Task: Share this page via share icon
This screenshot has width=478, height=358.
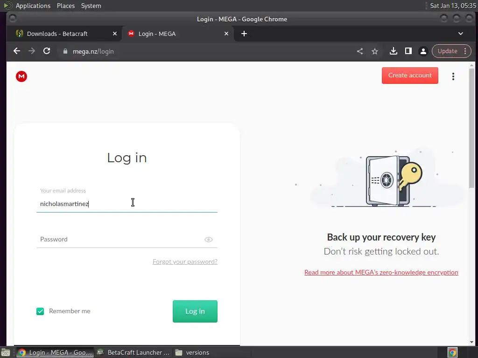Action: coord(360,51)
